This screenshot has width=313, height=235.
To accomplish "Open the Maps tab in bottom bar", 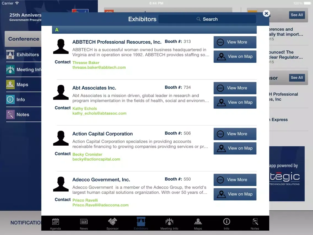I will [198, 224].
